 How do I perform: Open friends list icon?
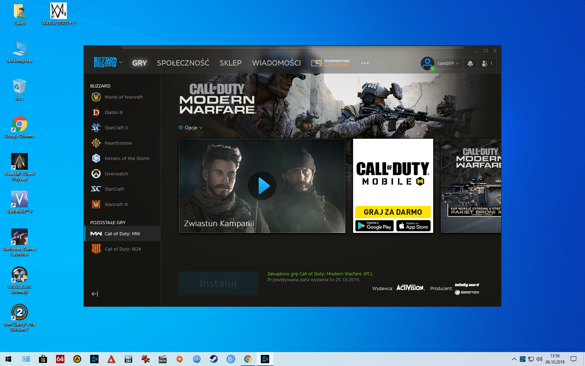pyautogui.click(x=487, y=63)
